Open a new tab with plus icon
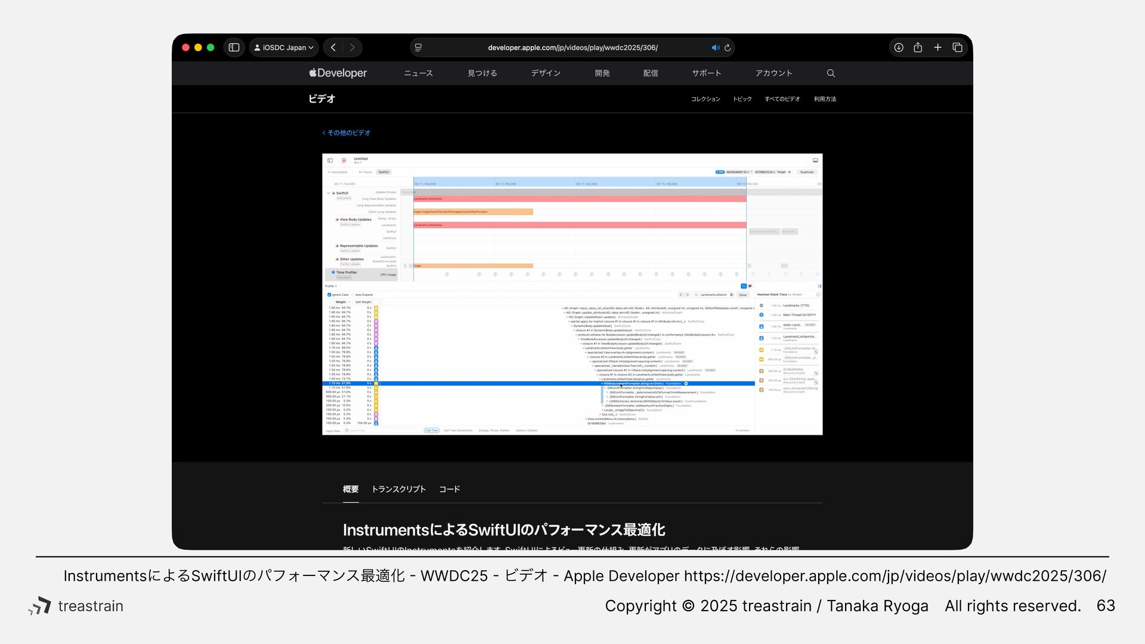The width and height of the screenshot is (1145, 644). pyautogui.click(x=937, y=48)
